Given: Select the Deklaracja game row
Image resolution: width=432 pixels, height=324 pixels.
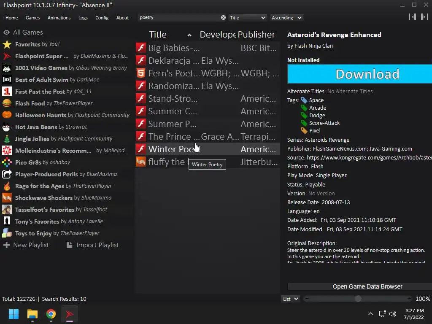Looking at the screenshot, I should (208, 60).
